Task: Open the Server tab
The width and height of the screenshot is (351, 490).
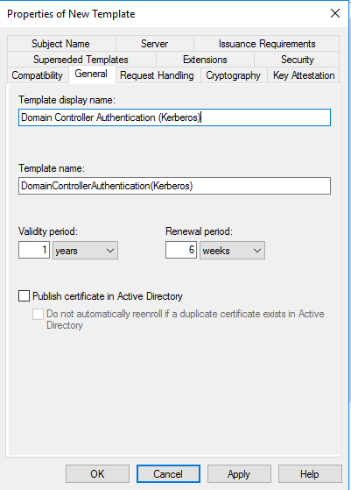Action: [154, 44]
